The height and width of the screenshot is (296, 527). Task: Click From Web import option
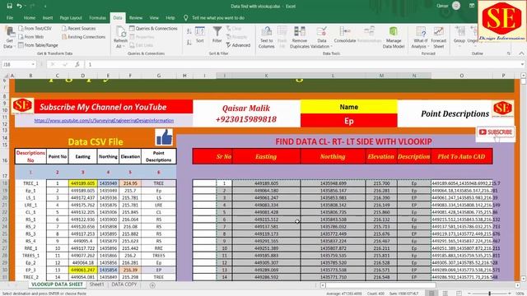point(31,37)
